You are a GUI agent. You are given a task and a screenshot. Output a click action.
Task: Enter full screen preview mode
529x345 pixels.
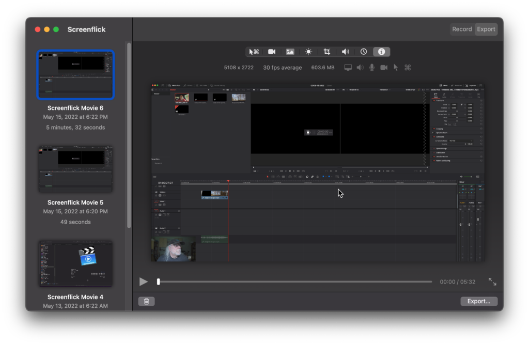coord(492,281)
